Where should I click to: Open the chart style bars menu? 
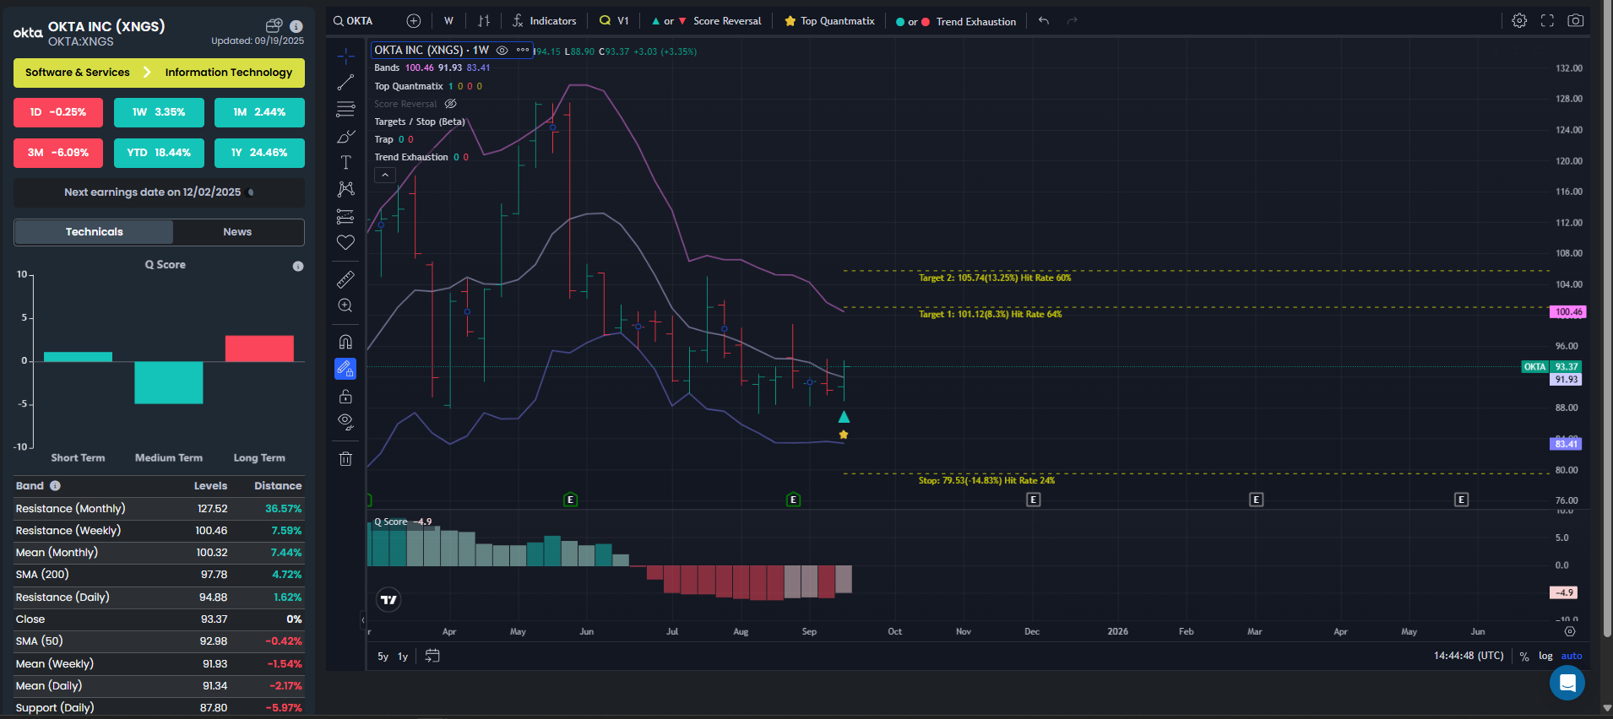click(x=484, y=21)
